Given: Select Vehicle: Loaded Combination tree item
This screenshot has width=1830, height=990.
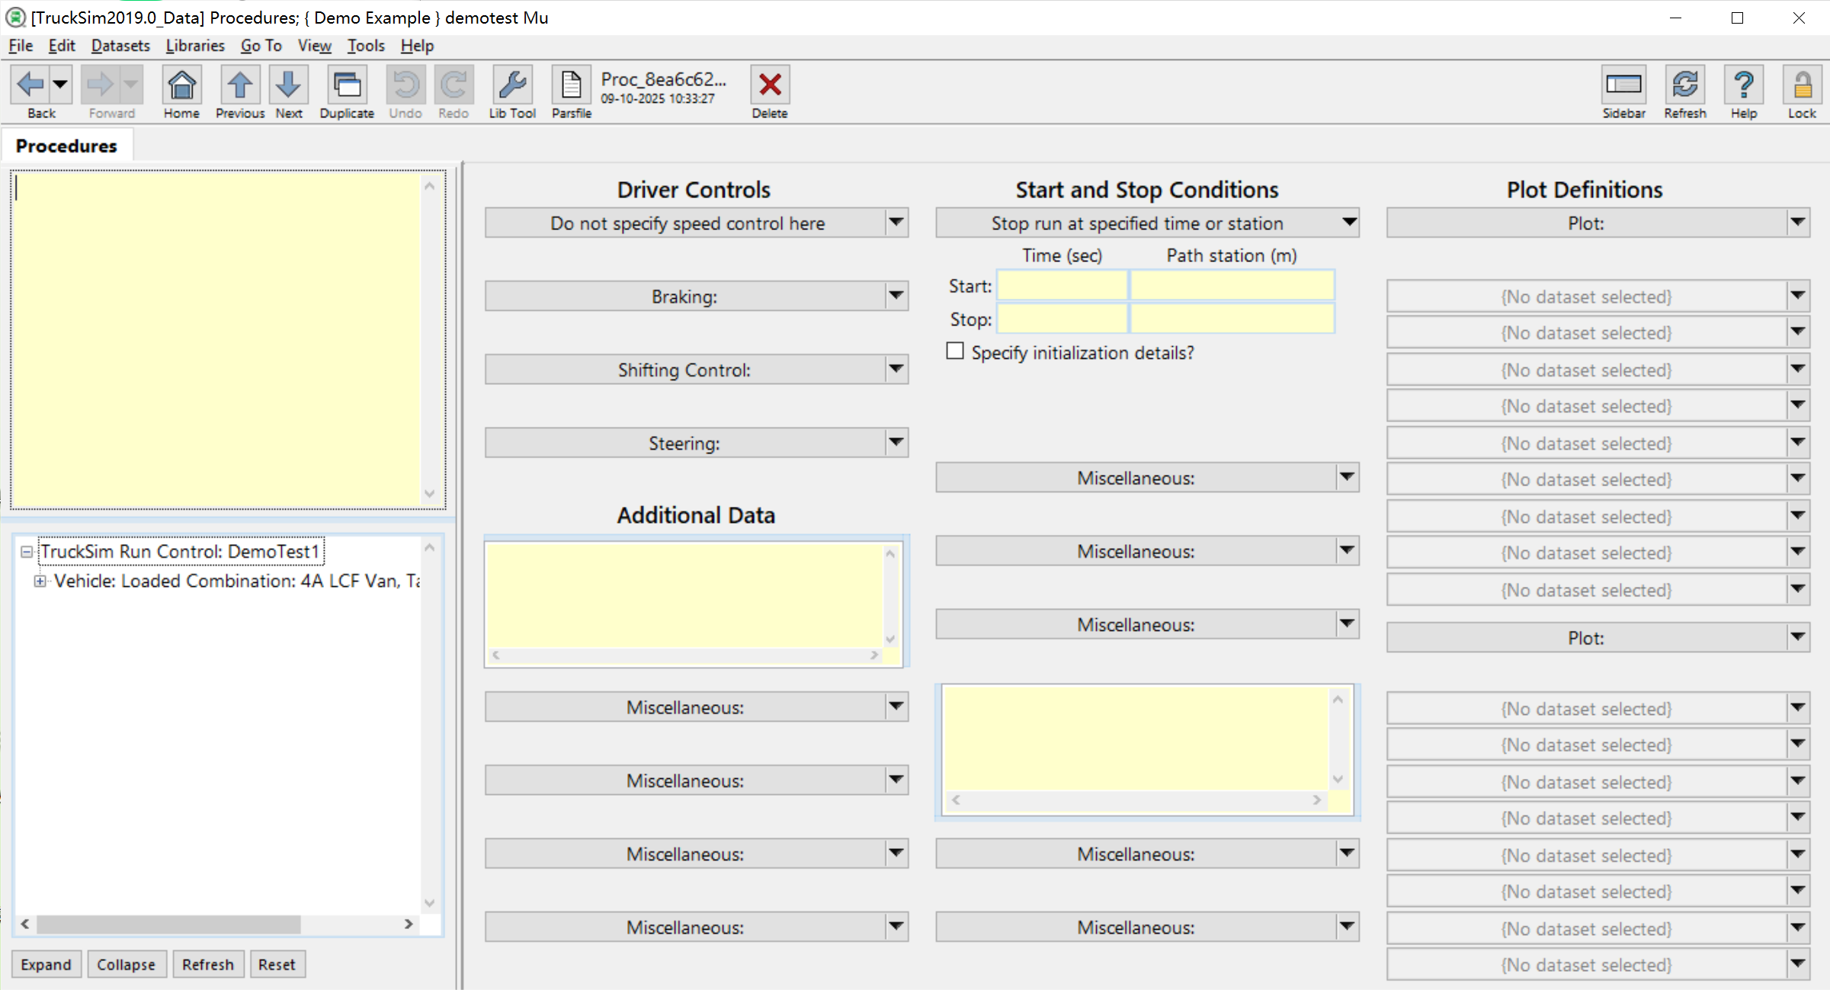Looking at the screenshot, I should 237,581.
